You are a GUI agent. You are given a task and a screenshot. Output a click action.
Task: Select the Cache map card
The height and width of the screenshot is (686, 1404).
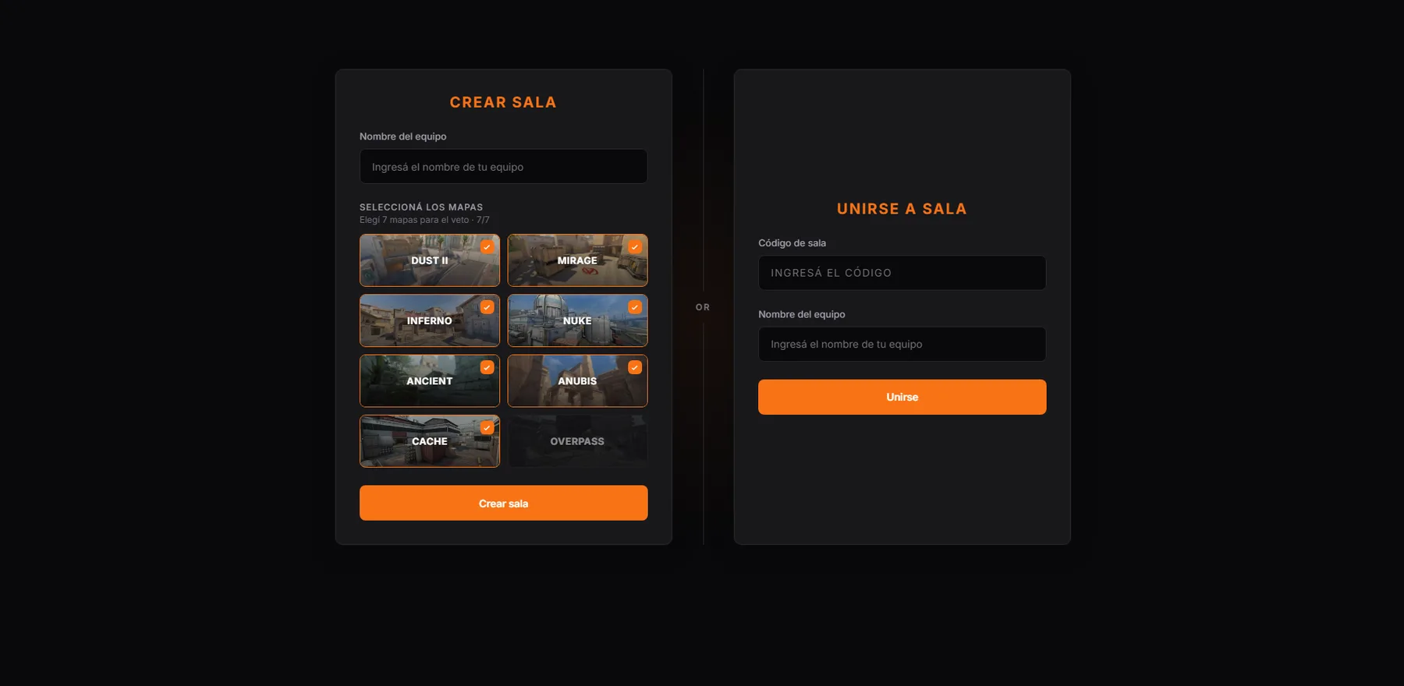coord(430,441)
